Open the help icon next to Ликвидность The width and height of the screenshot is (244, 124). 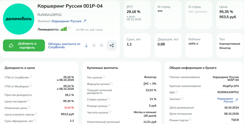tap(70, 28)
